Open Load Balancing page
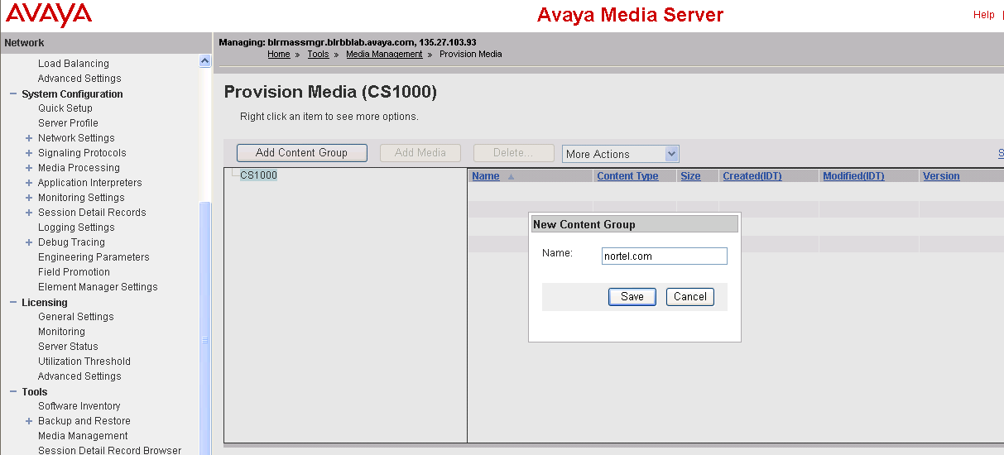Viewport: 1004px width, 455px height. point(74,64)
